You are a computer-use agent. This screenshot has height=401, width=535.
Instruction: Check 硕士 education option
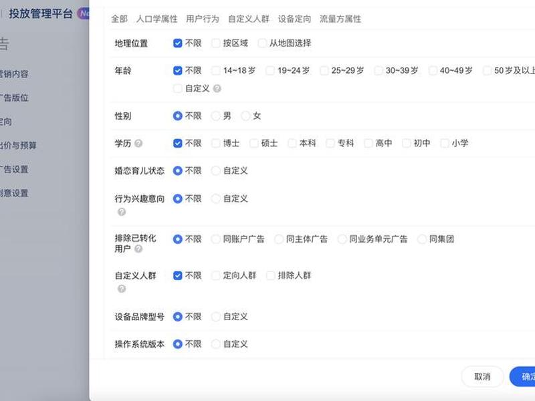pos(254,143)
